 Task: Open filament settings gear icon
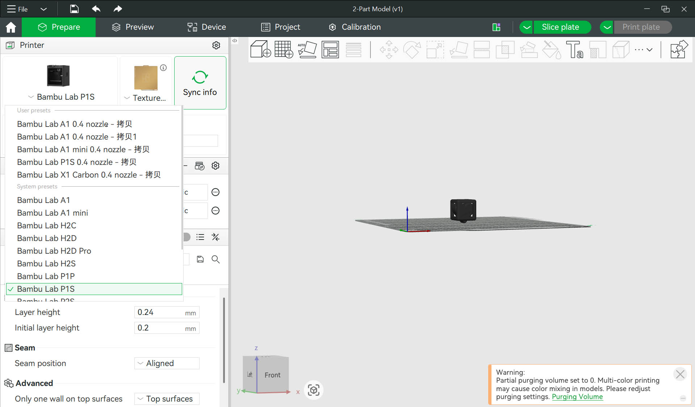click(215, 166)
